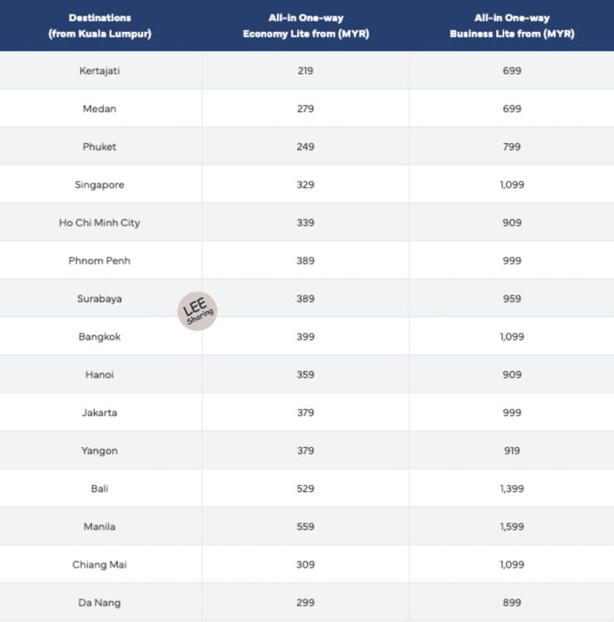The width and height of the screenshot is (614, 622).
Task: Click the Medan destination row
Action: pos(307,108)
